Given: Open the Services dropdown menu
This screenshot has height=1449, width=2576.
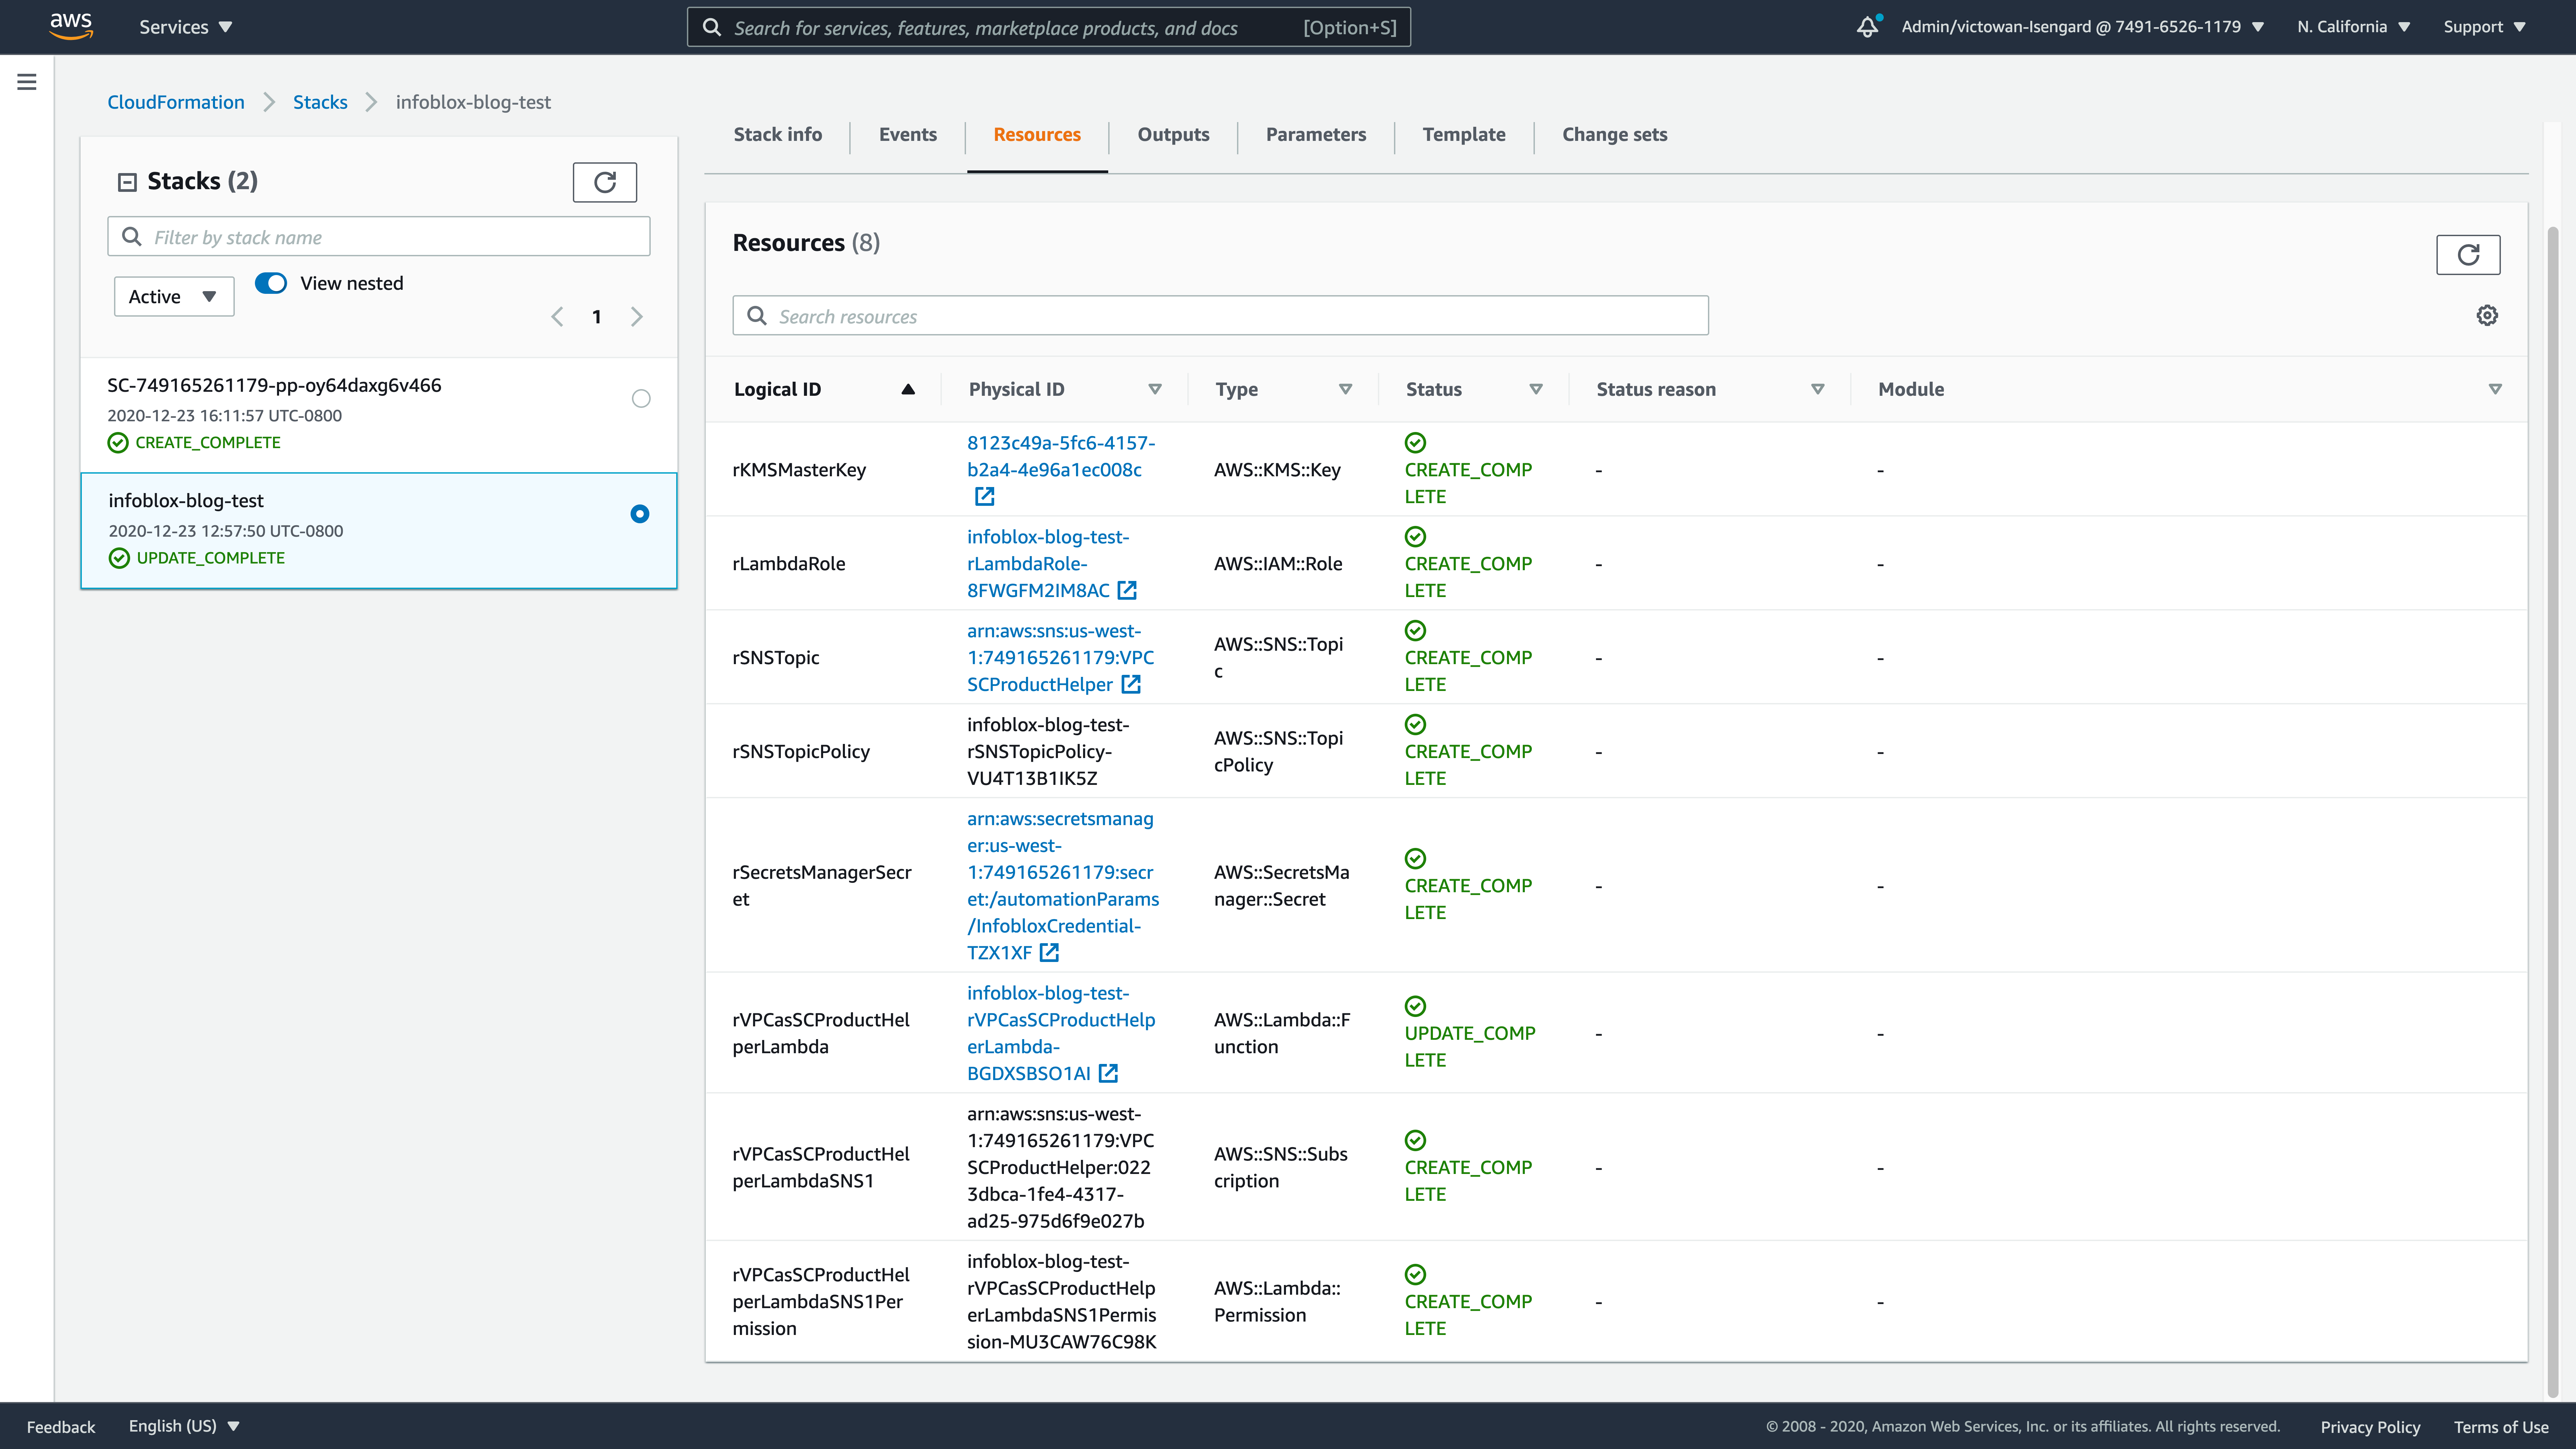Looking at the screenshot, I should click(186, 27).
